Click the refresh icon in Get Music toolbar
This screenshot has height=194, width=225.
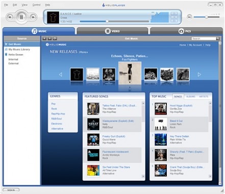click(x=55, y=39)
